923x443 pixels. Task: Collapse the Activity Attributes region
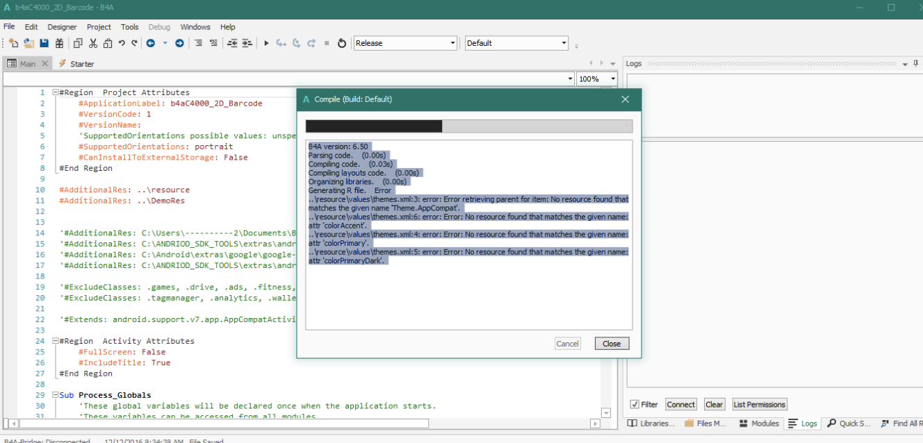click(x=56, y=341)
